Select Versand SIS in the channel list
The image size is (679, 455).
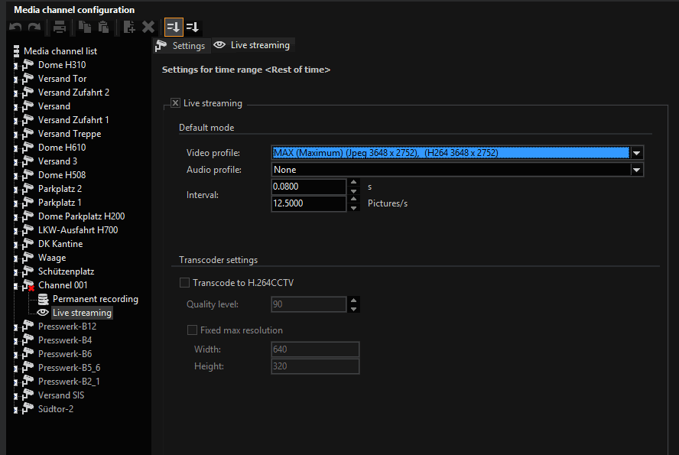[61, 395]
